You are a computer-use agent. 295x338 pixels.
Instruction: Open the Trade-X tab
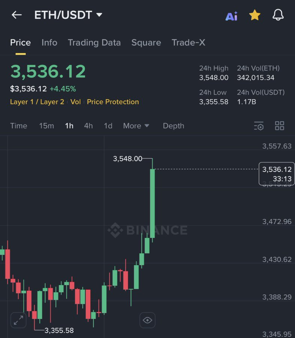tap(188, 43)
